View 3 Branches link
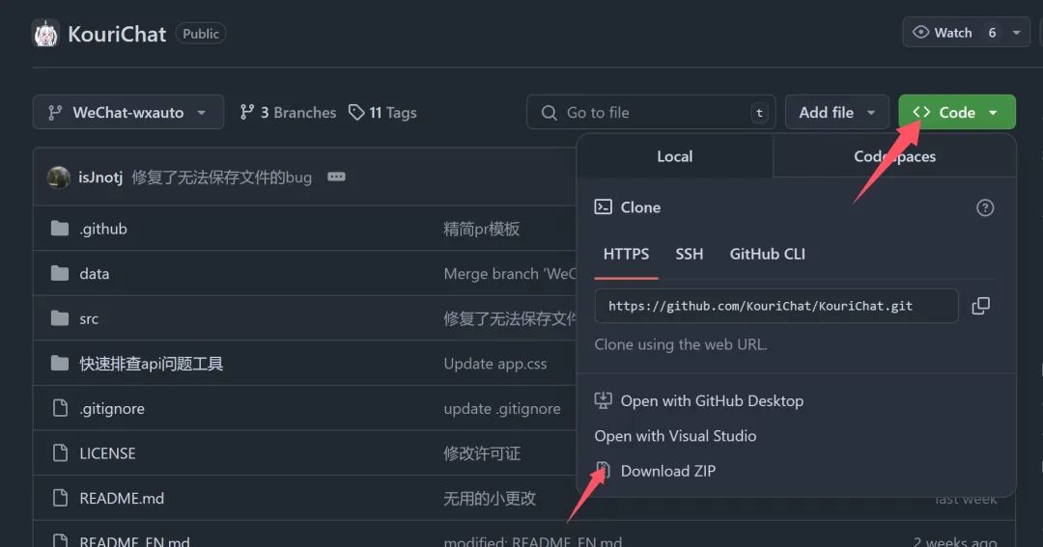Viewport: 1043px width, 547px height. tap(288, 113)
